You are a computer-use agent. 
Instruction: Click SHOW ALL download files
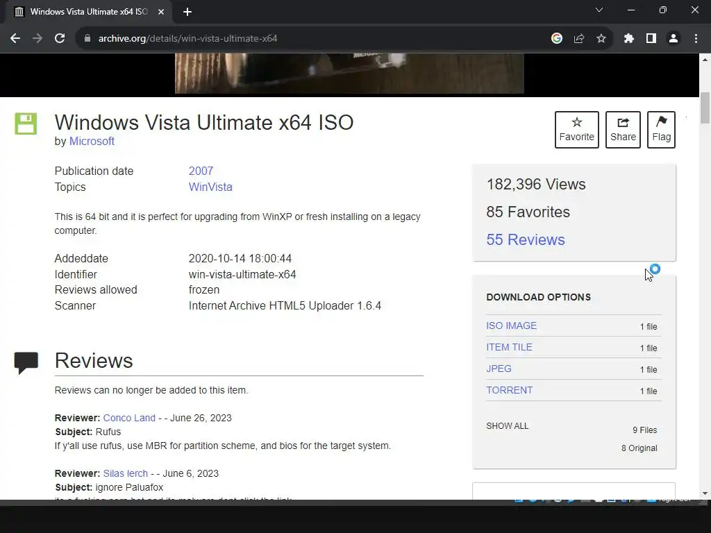508,426
